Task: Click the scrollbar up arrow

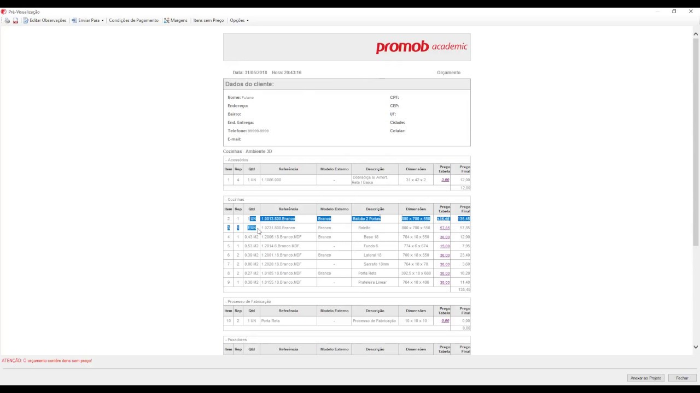Action: click(696, 34)
